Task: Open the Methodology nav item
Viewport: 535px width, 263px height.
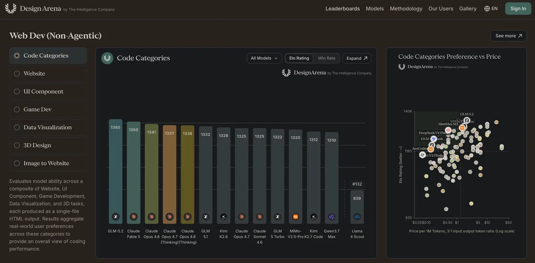Action: pyautogui.click(x=406, y=8)
